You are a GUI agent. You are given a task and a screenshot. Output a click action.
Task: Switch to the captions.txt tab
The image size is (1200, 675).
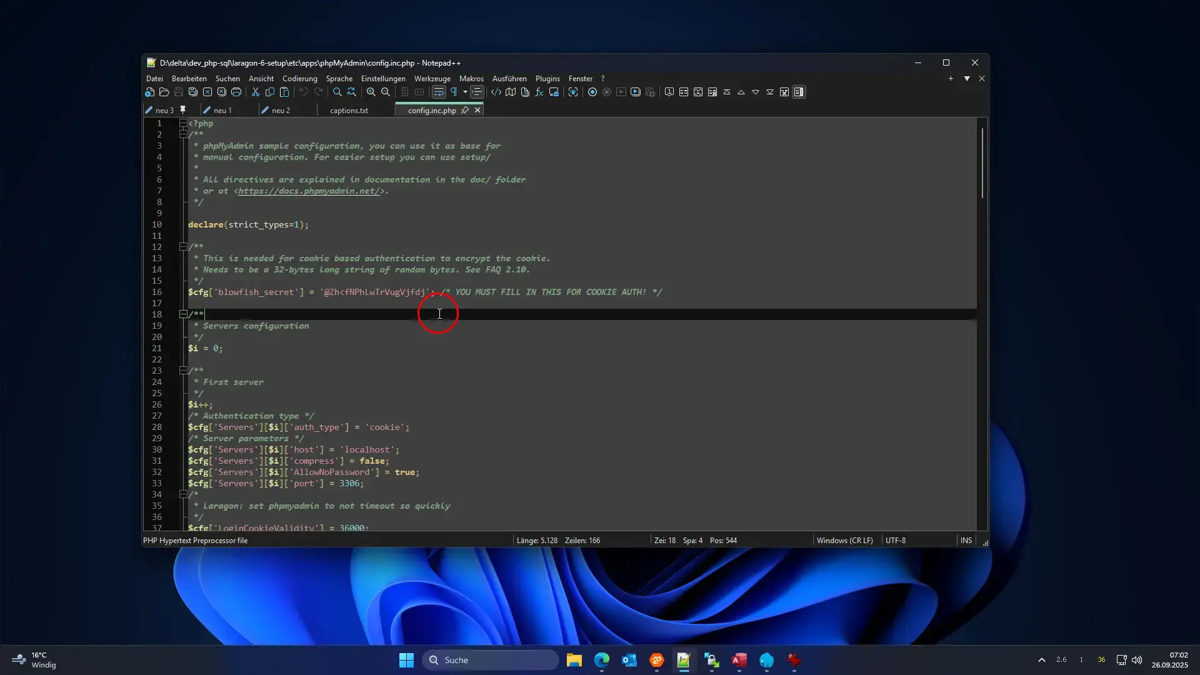pos(349,111)
